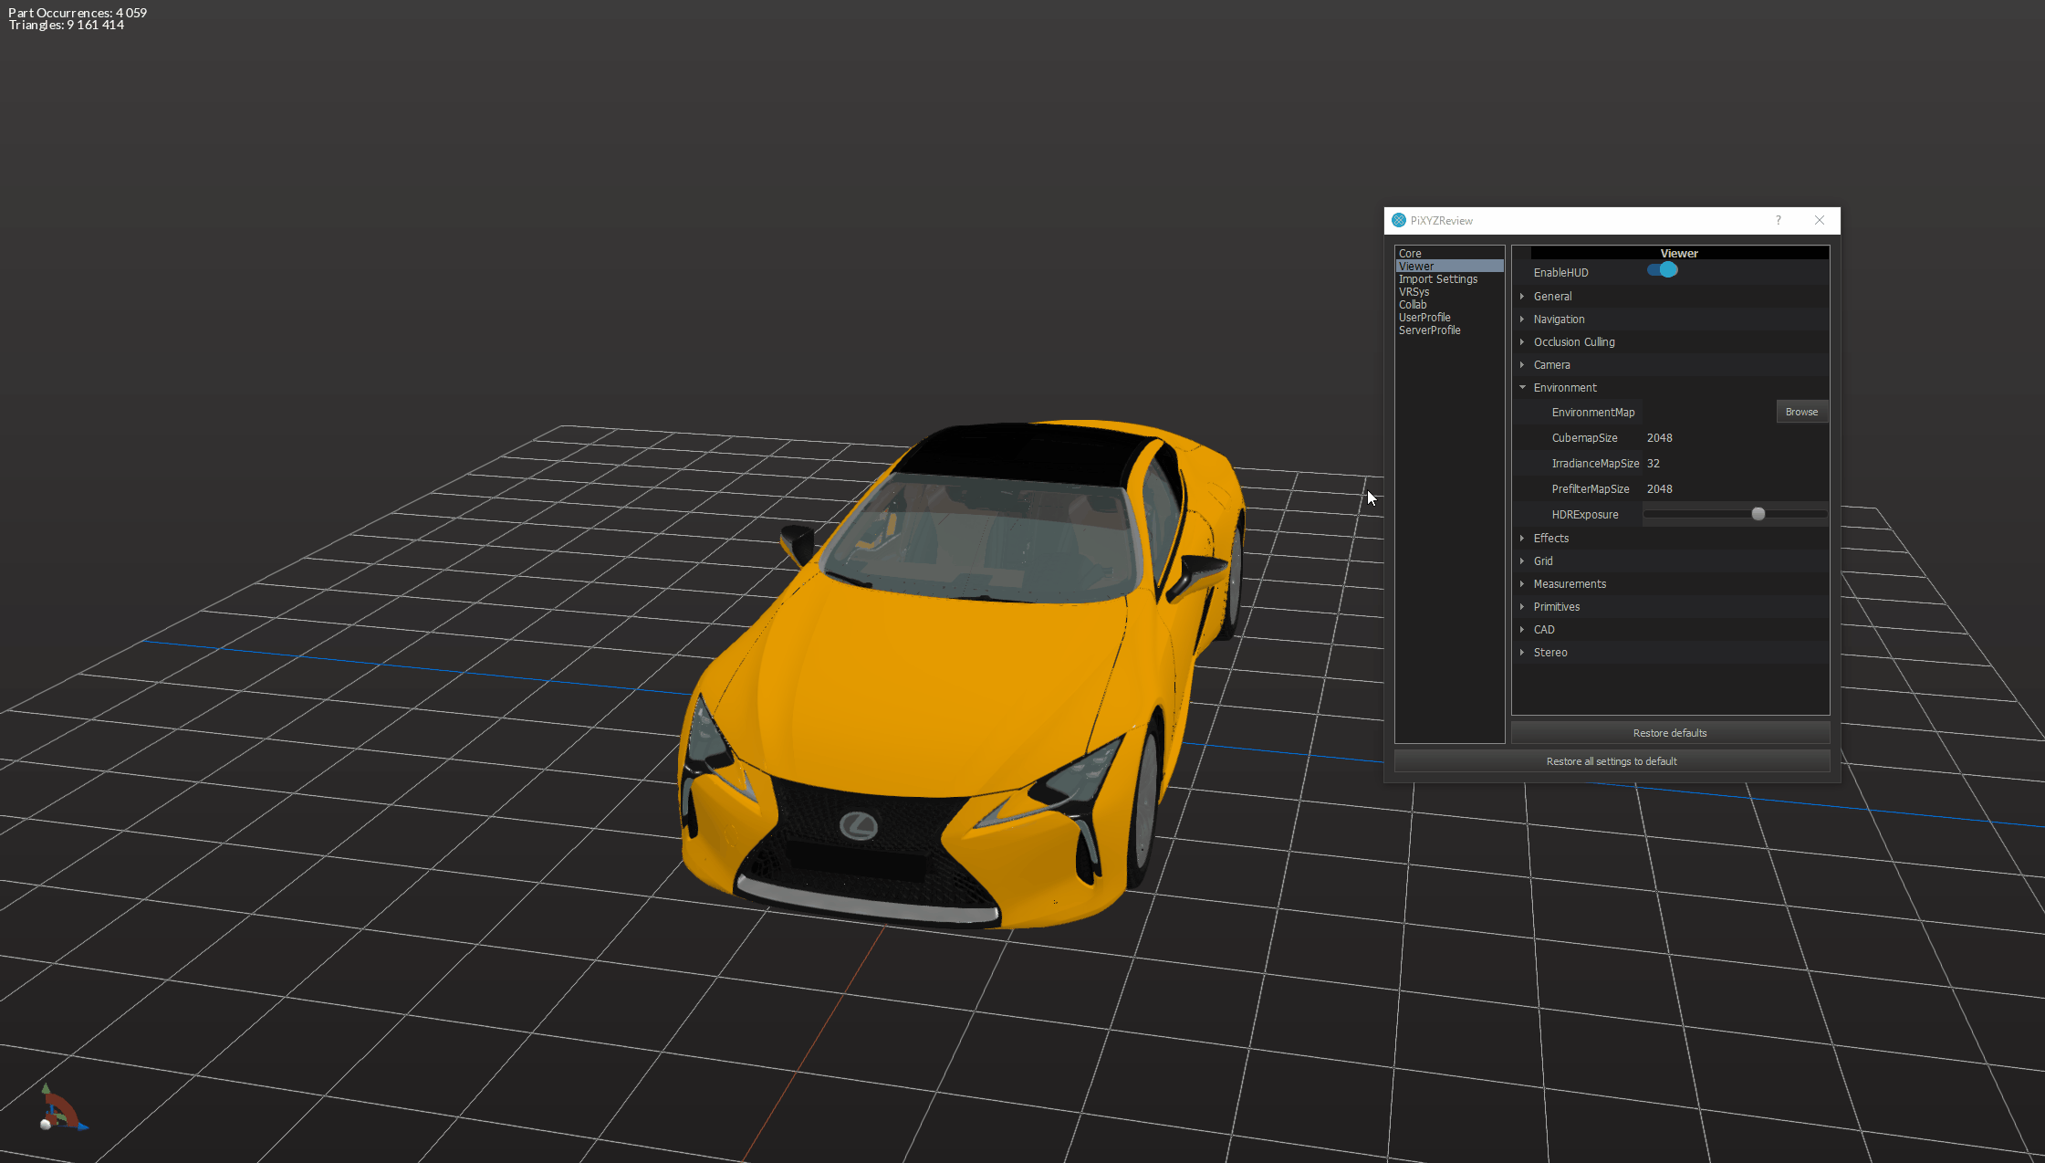The image size is (2045, 1163).
Task: Open VRSys settings category
Action: (x=1449, y=291)
